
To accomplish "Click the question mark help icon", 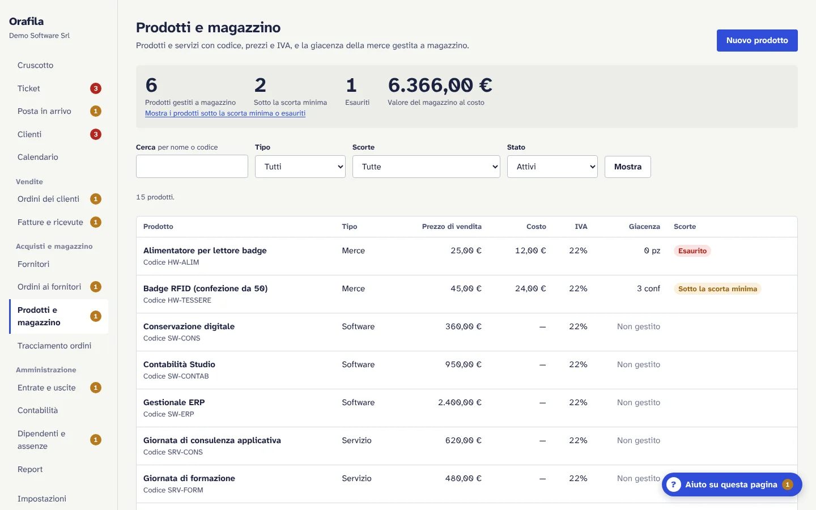I will coord(673,484).
